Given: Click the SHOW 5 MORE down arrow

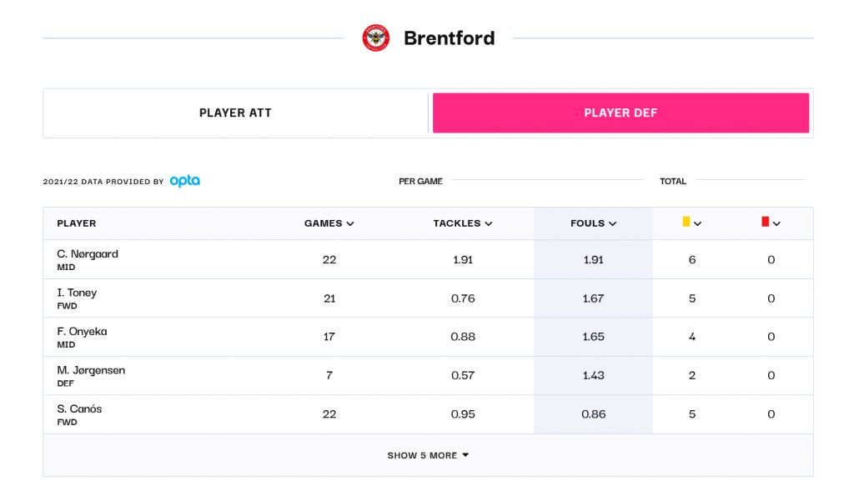Looking at the screenshot, I should 465,455.
